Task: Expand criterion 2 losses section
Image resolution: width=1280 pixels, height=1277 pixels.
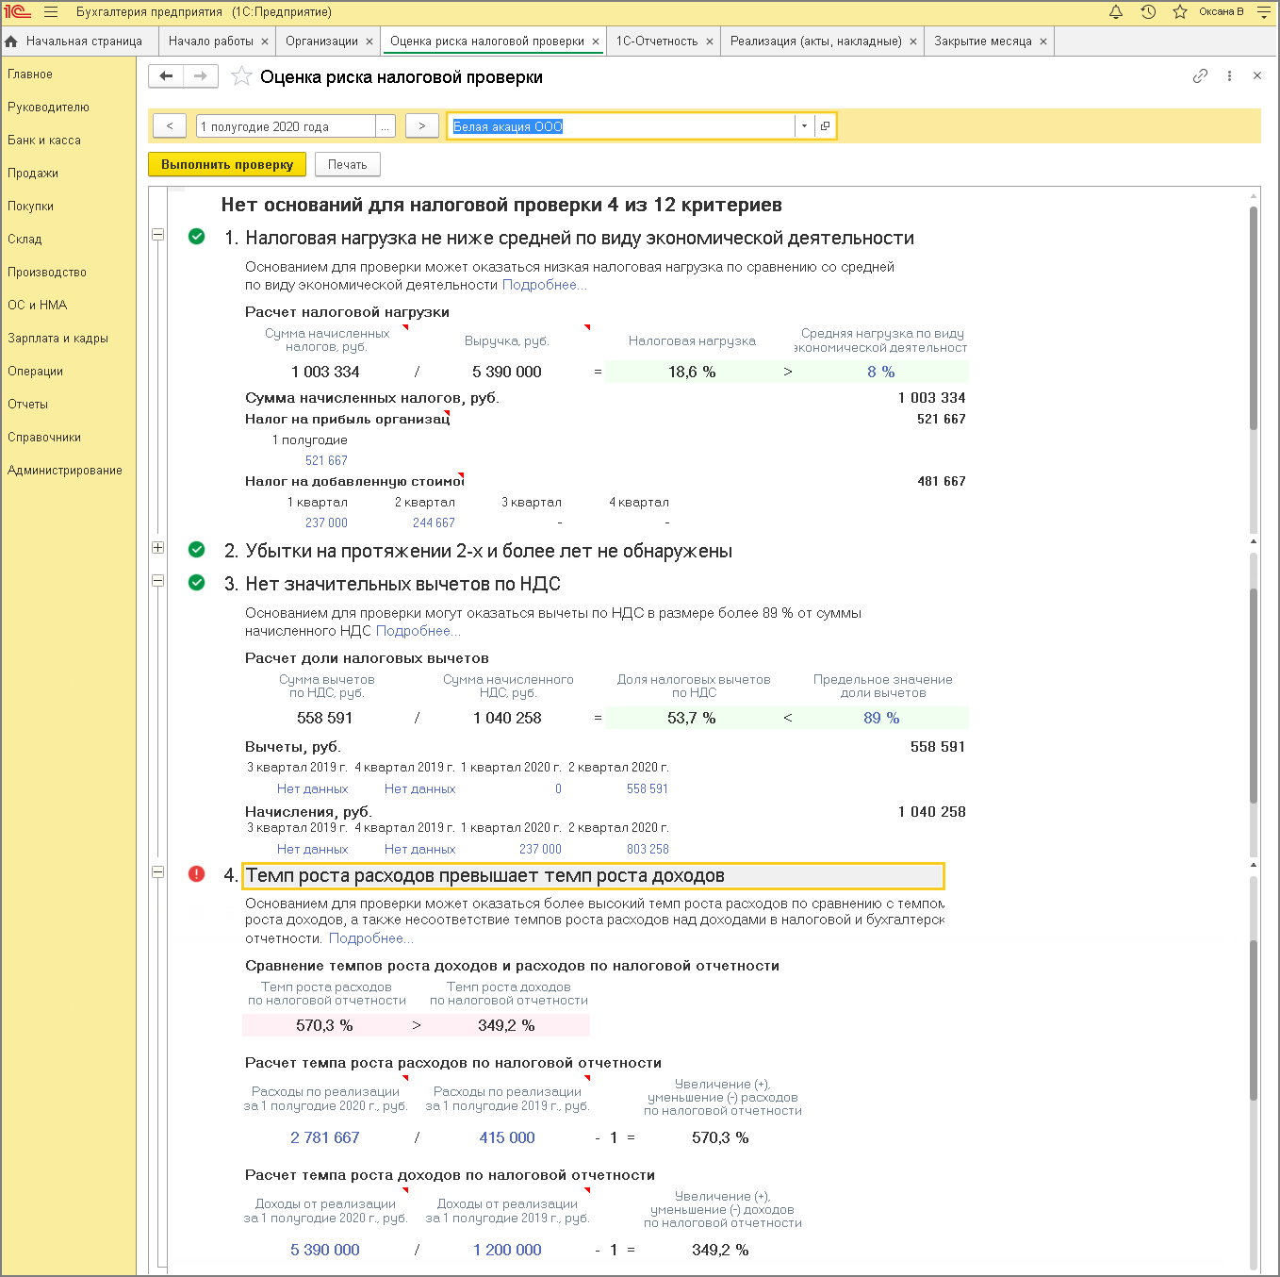Action: (x=158, y=548)
